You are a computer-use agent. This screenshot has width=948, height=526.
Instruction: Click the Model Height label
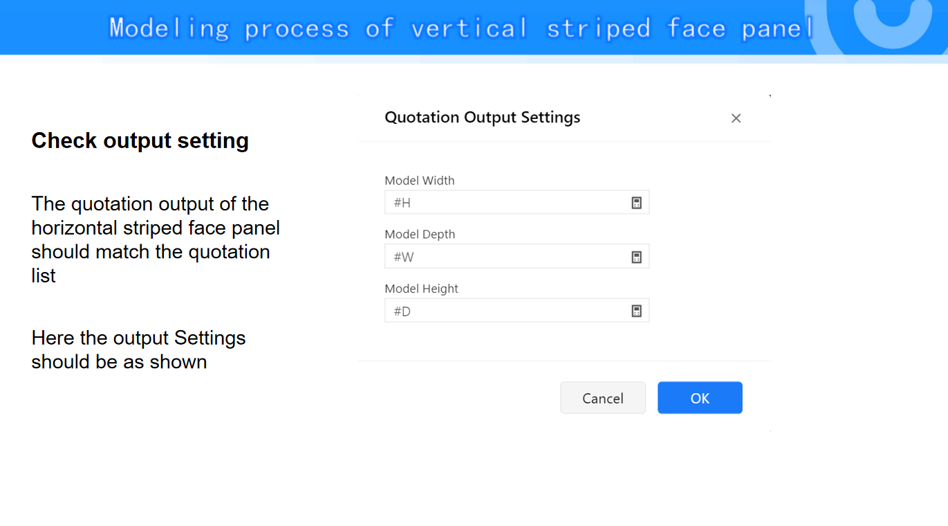422,289
